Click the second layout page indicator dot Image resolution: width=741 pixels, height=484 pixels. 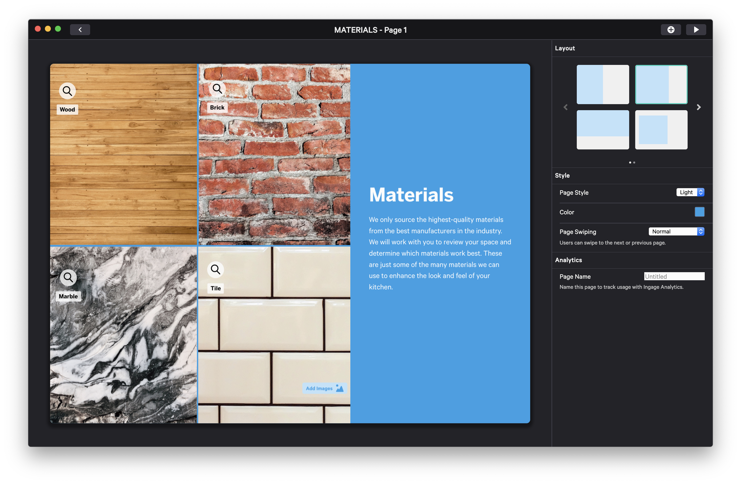(634, 162)
